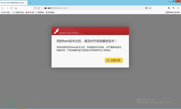This screenshot has height=109, width=181.
Task: Open 京东商城 bookmark
Action: [50, 12]
